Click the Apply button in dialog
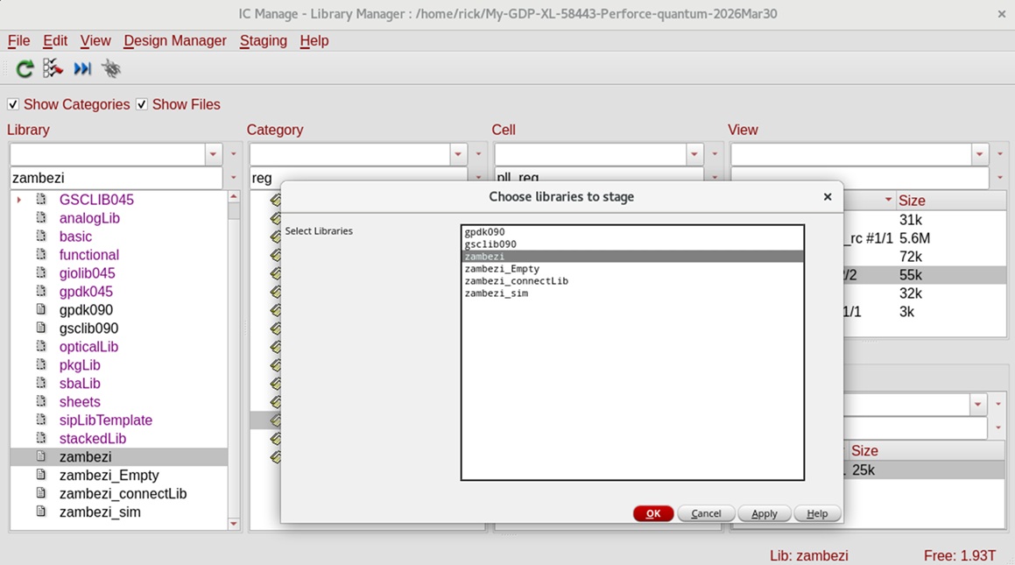 click(x=764, y=513)
